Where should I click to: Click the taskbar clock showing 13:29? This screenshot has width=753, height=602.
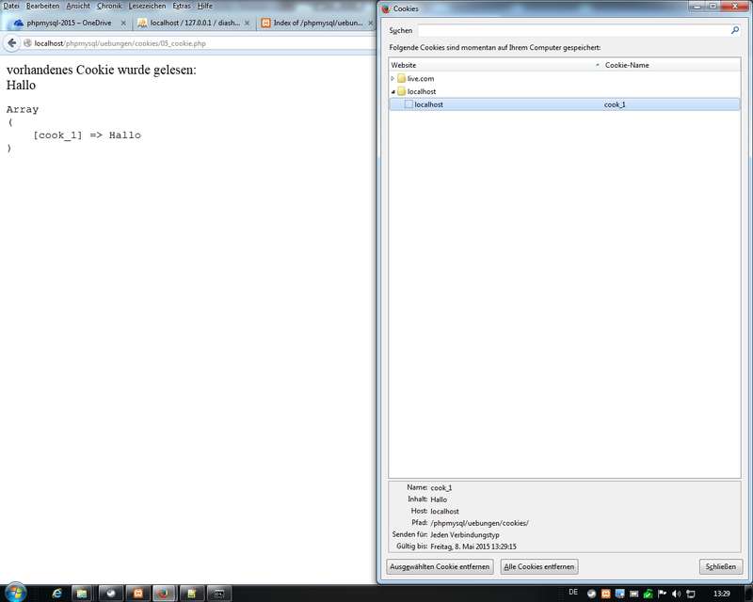(x=721, y=594)
